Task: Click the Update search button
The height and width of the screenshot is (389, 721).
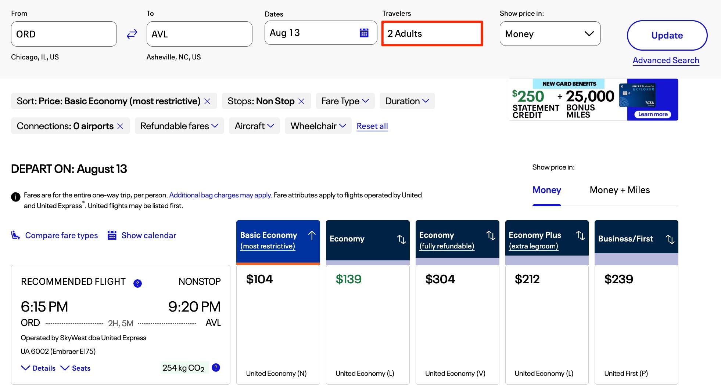Action: tap(667, 35)
